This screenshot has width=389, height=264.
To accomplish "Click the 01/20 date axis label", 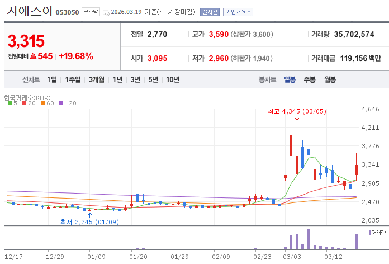I will pyautogui.click(x=138, y=257).
